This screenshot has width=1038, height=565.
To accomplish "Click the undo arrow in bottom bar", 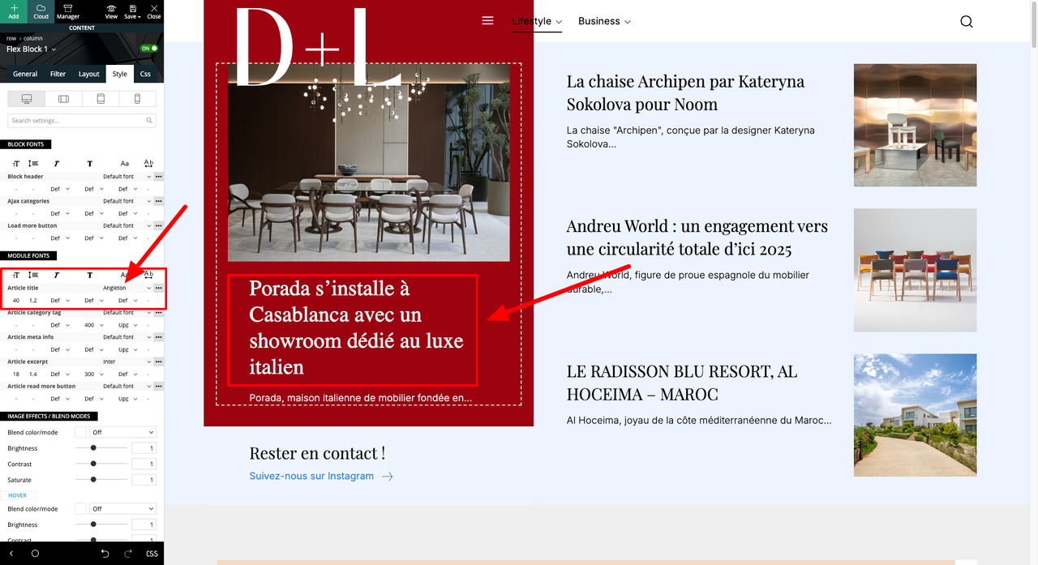I will click(x=105, y=554).
